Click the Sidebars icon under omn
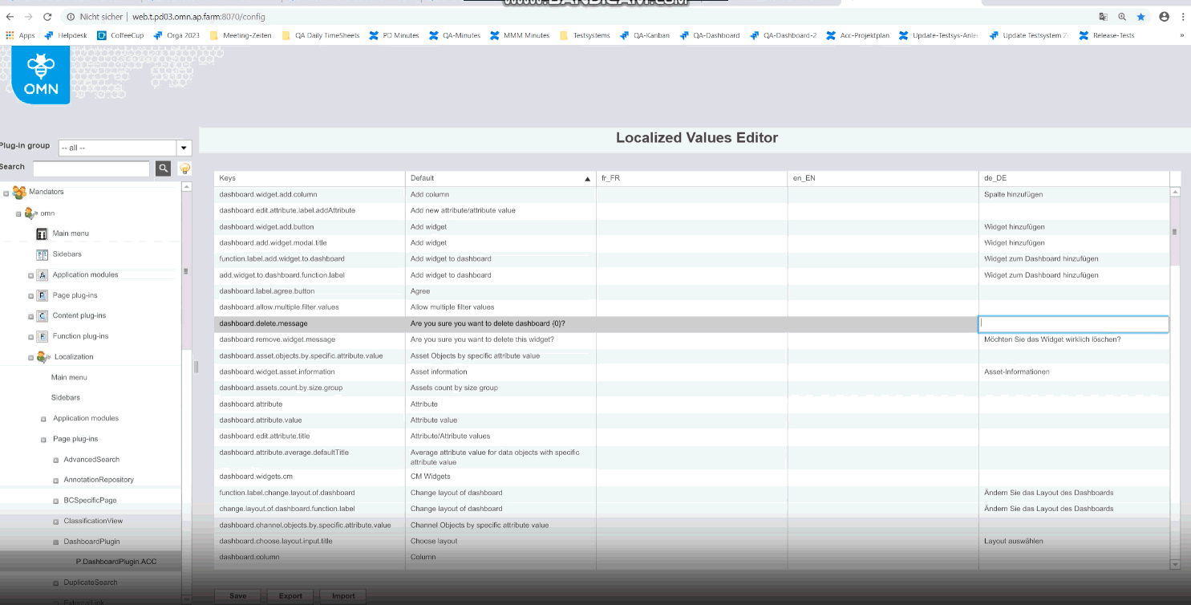Image resolution: width=1191 pixels, height=605 pixels. click(43, 254)
